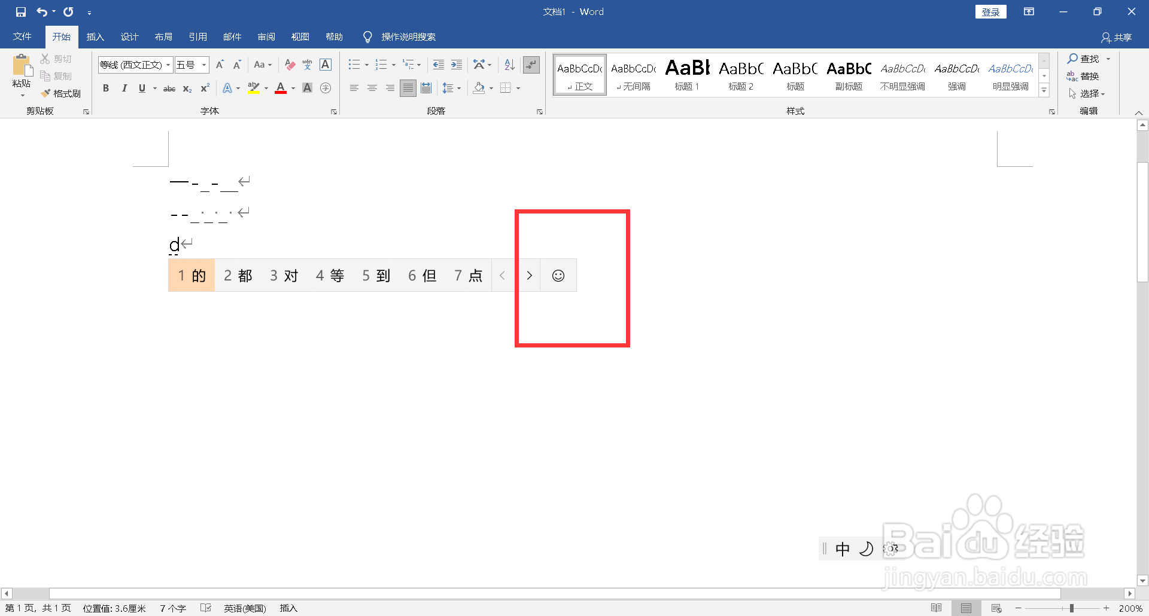Image resolution: width=1149 pixels, height=616 pixels.
Task: Open IME settings gear icon
Action: [890, 549]
